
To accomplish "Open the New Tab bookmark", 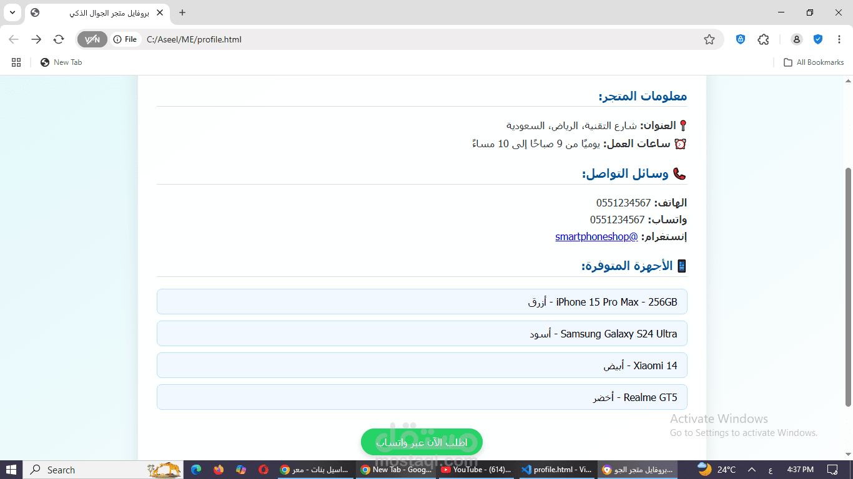I will 61,62.
